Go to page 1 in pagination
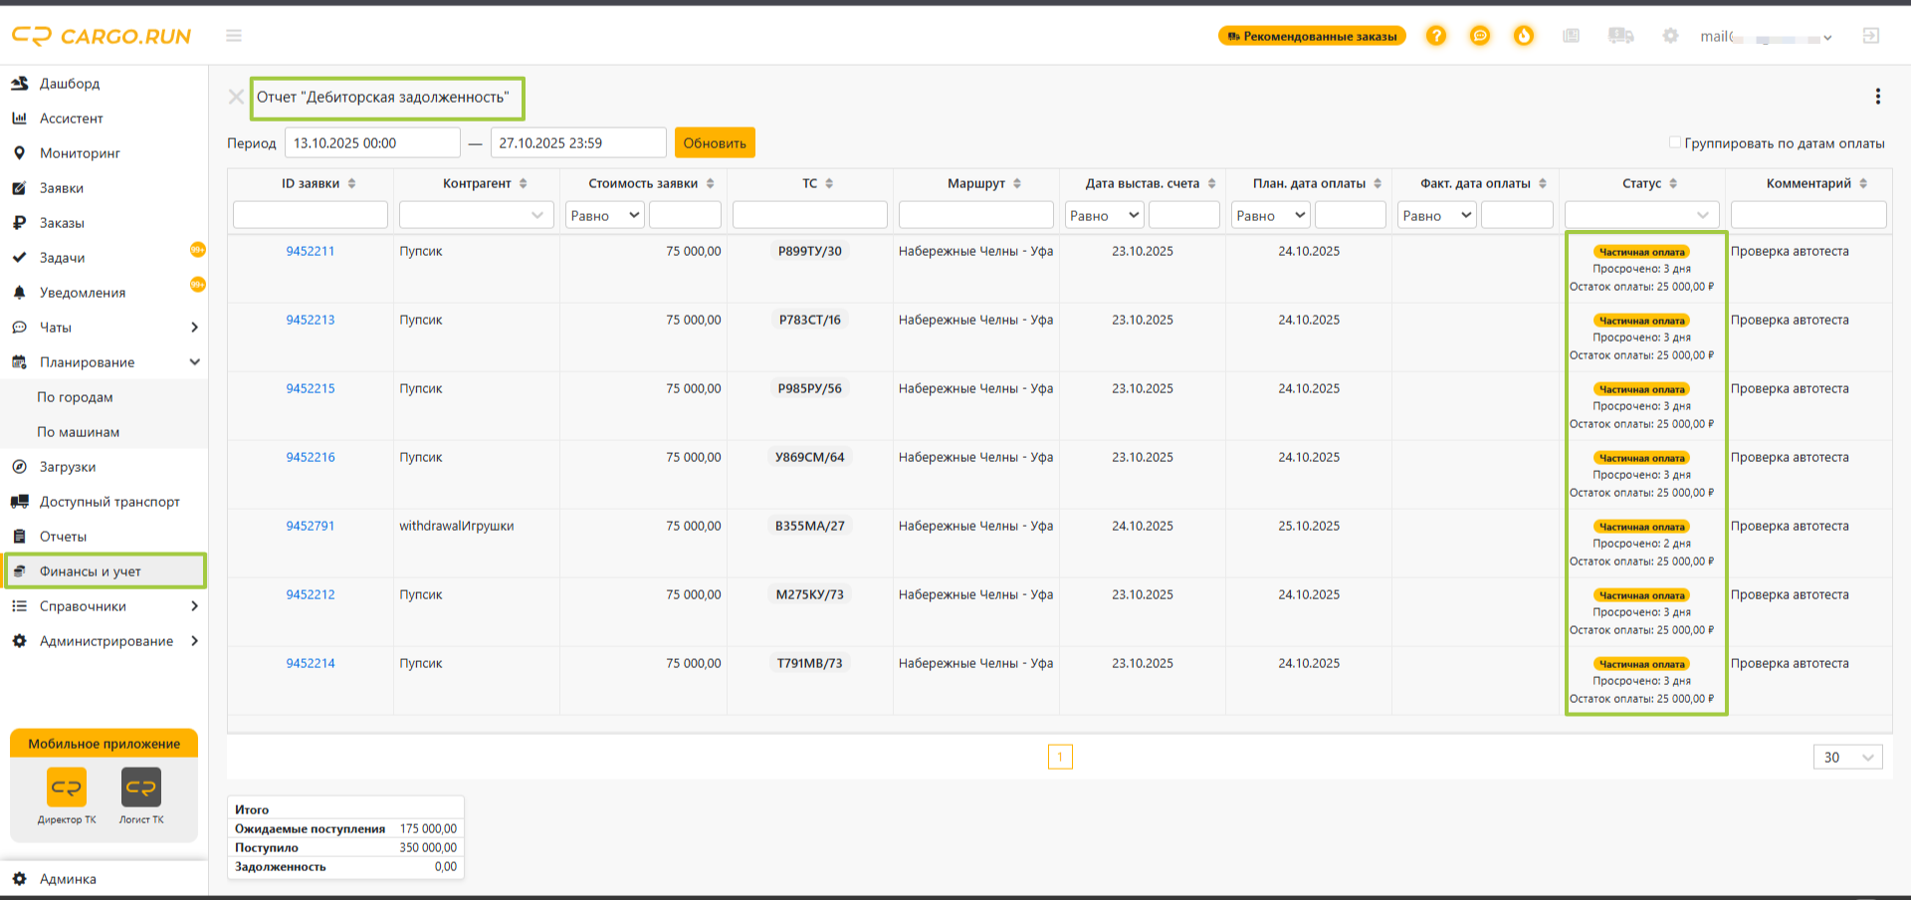The height and width of the screenshot is (900, 1911). (1060, 758)
